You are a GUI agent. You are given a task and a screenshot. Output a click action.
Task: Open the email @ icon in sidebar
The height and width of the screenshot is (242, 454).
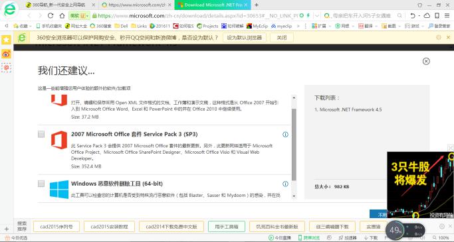click(6, 68)
